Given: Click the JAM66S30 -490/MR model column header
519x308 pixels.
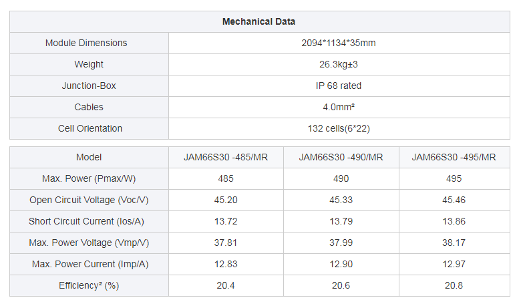Looking at the screenshot, I should click(341, 157).
